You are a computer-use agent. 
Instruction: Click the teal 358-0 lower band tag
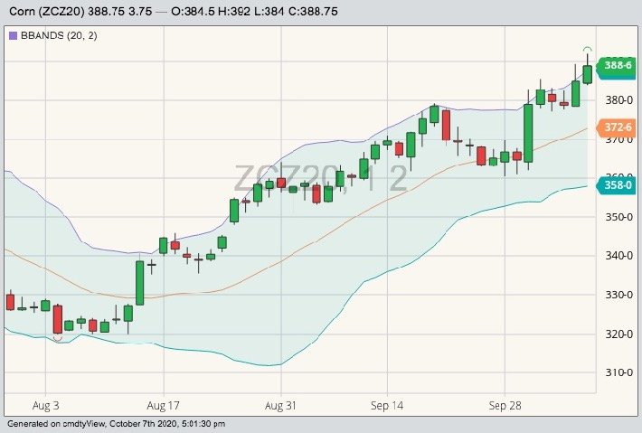coord(617,185)
